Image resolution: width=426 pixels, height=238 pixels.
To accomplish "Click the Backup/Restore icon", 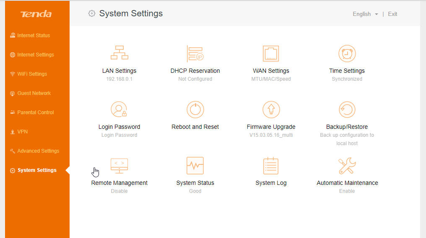I will pyautogui.click(x=347, y=110).
